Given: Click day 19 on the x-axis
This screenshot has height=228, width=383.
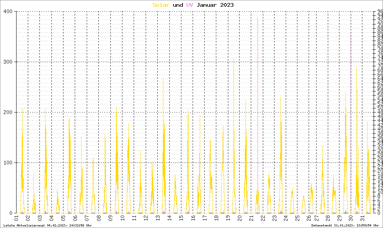Looking at the screenshot, I should coord(227,219).
